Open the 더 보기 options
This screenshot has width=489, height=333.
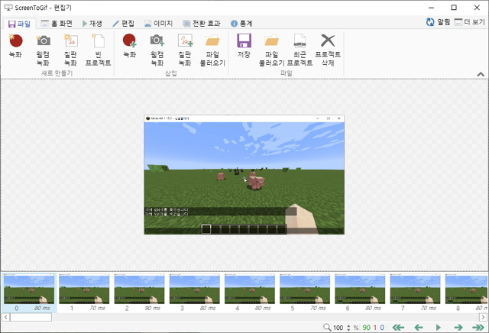470,22
